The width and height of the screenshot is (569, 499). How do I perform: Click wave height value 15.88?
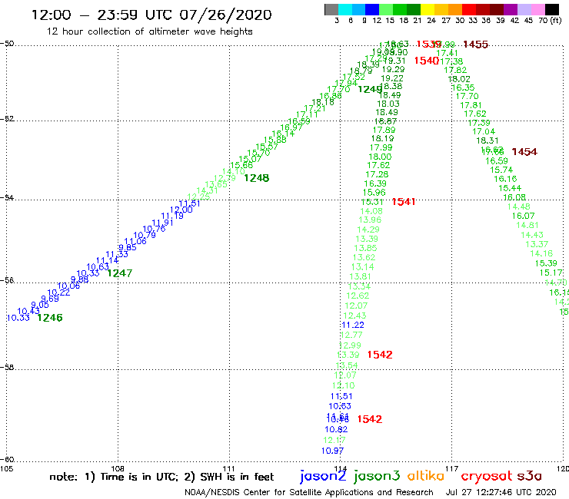click(275, 140)
